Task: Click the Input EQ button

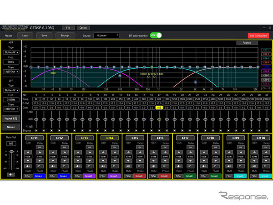Action: (11, 118)
